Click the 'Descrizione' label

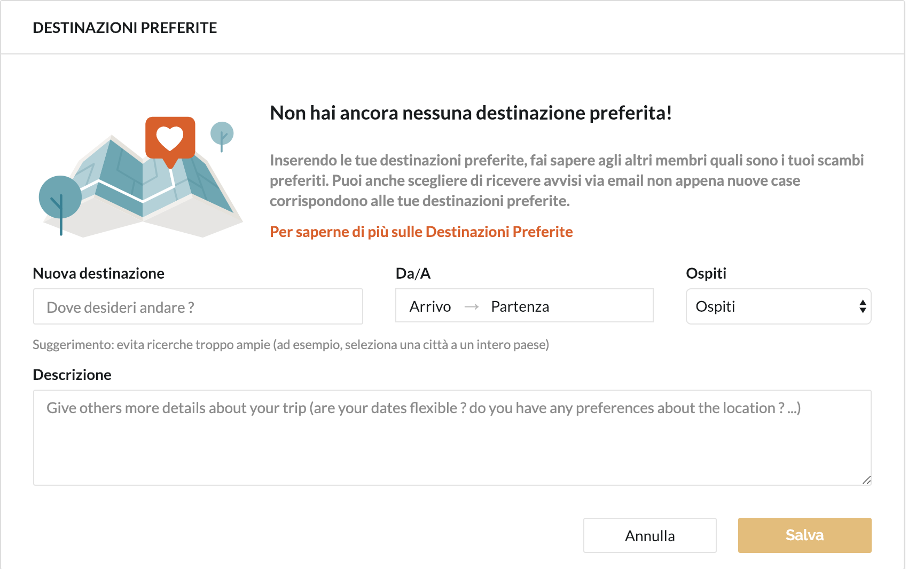pos(72,375)
